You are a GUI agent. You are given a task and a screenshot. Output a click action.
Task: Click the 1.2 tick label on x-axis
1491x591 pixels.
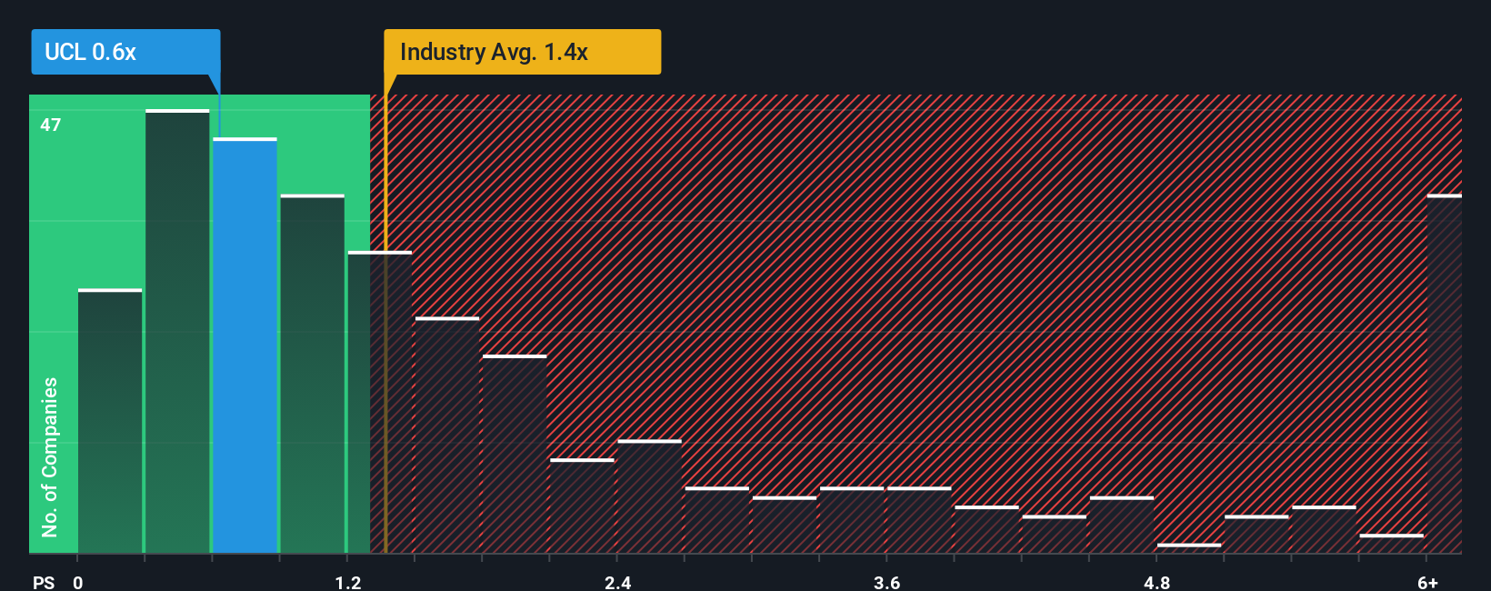[347, 582]
